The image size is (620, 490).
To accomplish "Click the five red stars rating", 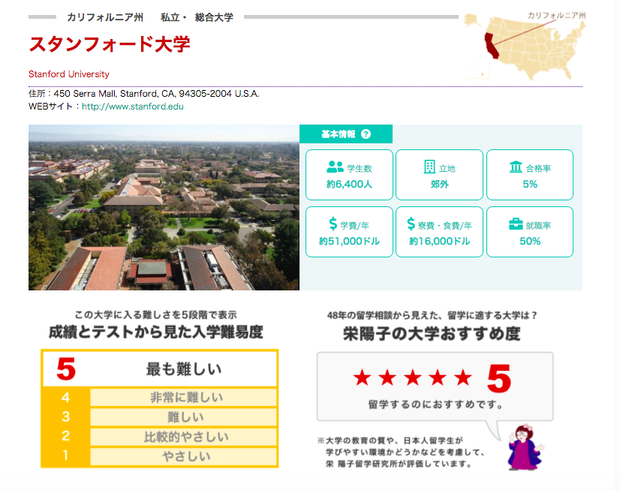I will [x=412, y=377].
